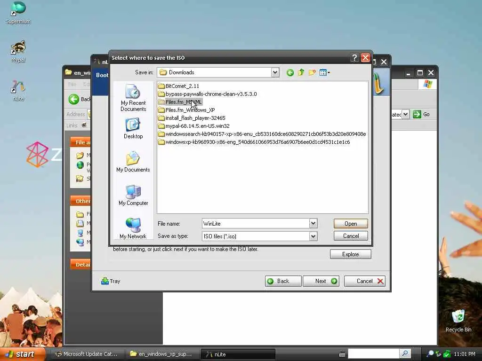Select the Files.fm_Windows_XP folder
The image size is (482, 361).
(186, 110)
